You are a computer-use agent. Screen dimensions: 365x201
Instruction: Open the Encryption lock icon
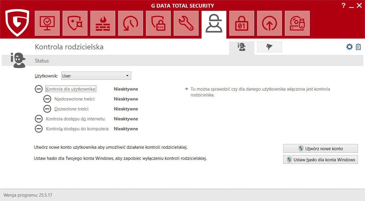242,23
